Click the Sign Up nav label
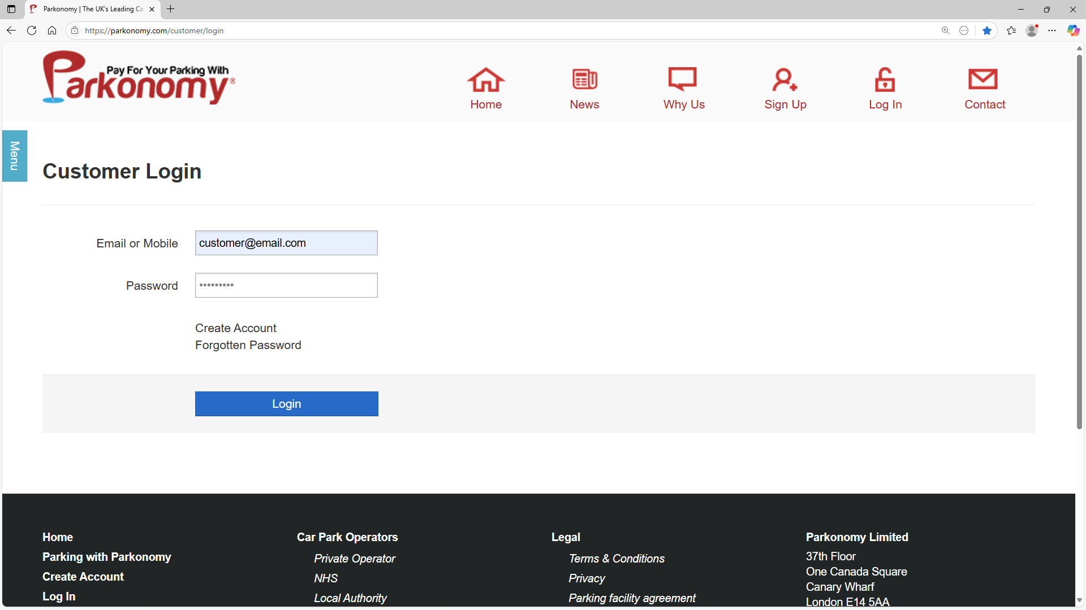 pos(785,104)
